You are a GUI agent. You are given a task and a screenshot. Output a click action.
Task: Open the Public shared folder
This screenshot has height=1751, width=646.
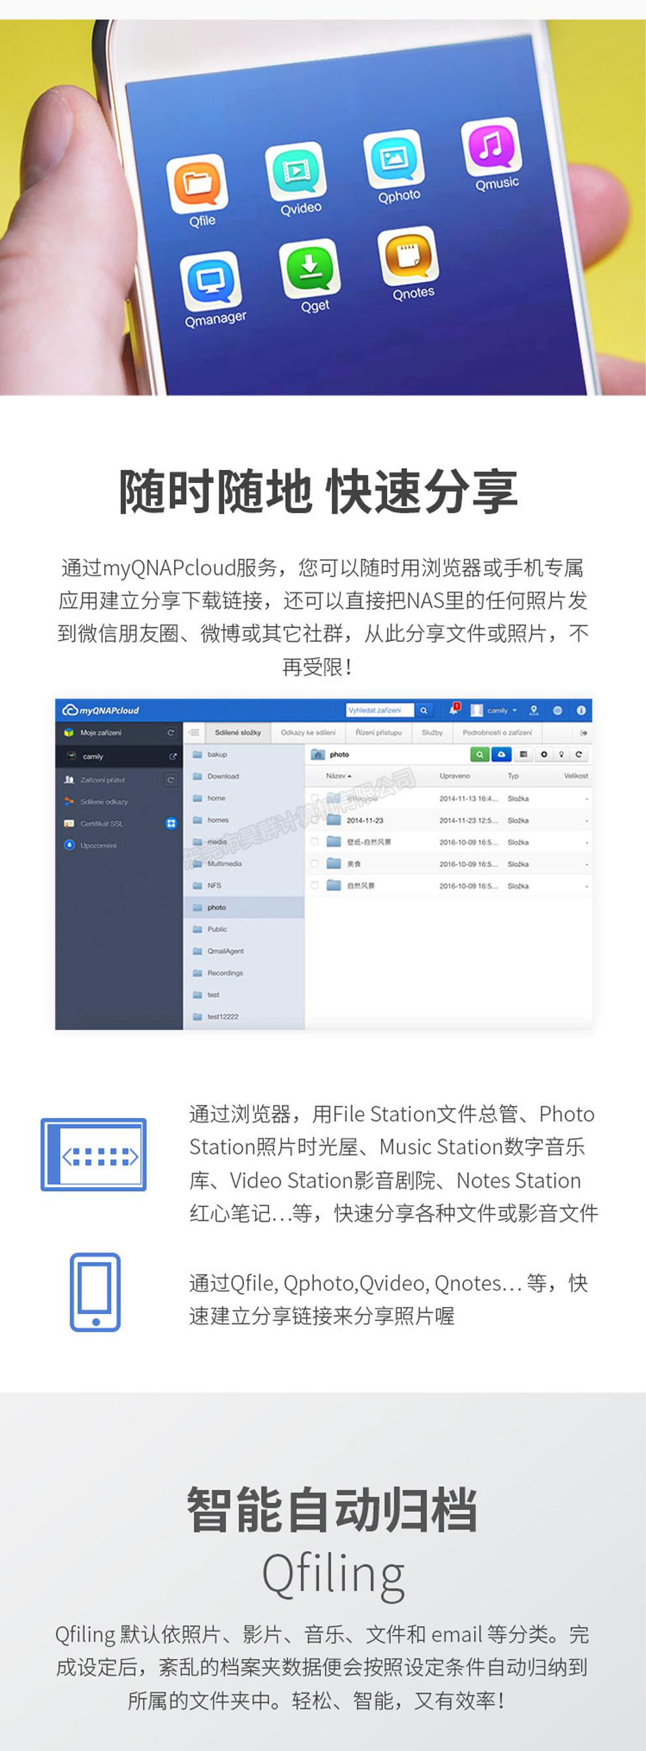(244, 929)
